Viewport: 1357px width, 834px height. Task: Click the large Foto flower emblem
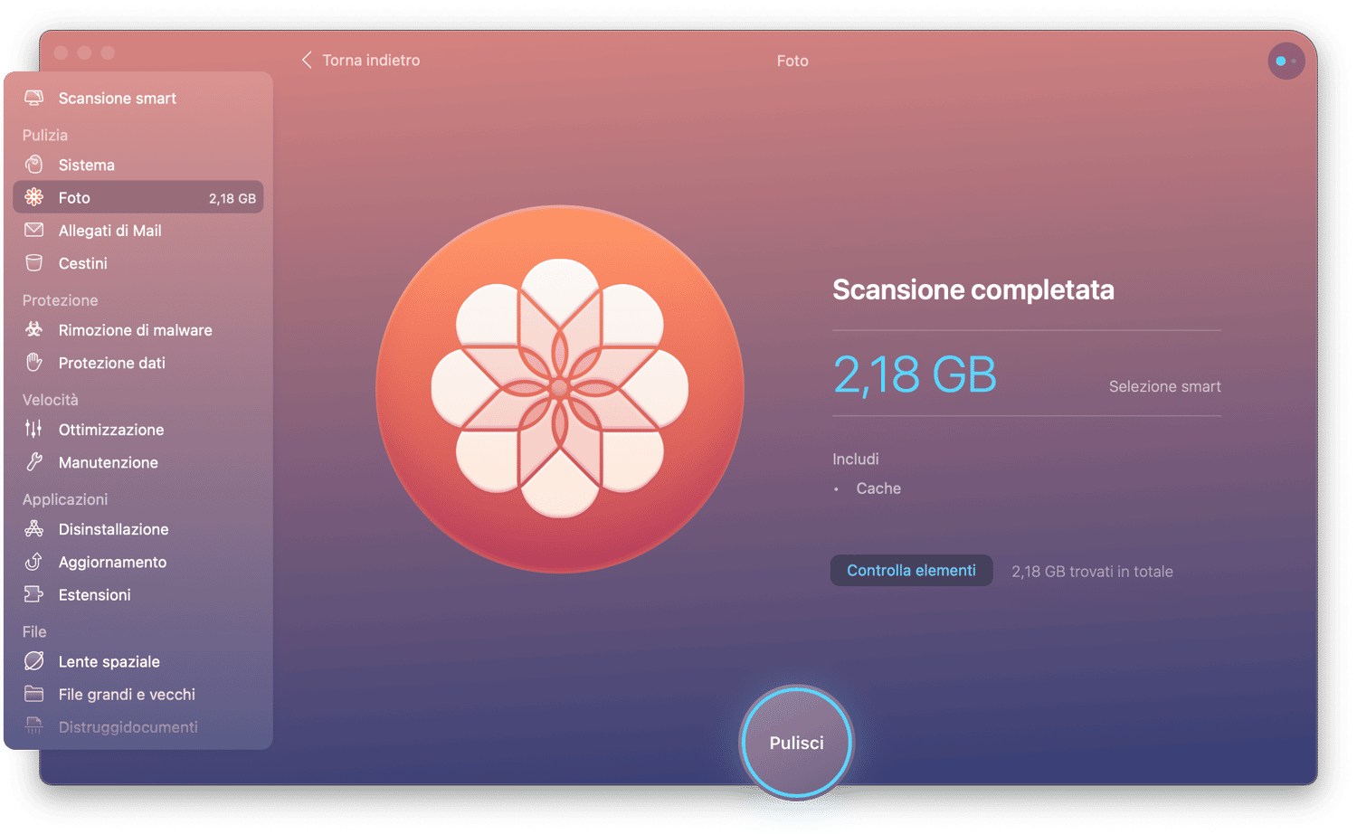click(560, 389)
